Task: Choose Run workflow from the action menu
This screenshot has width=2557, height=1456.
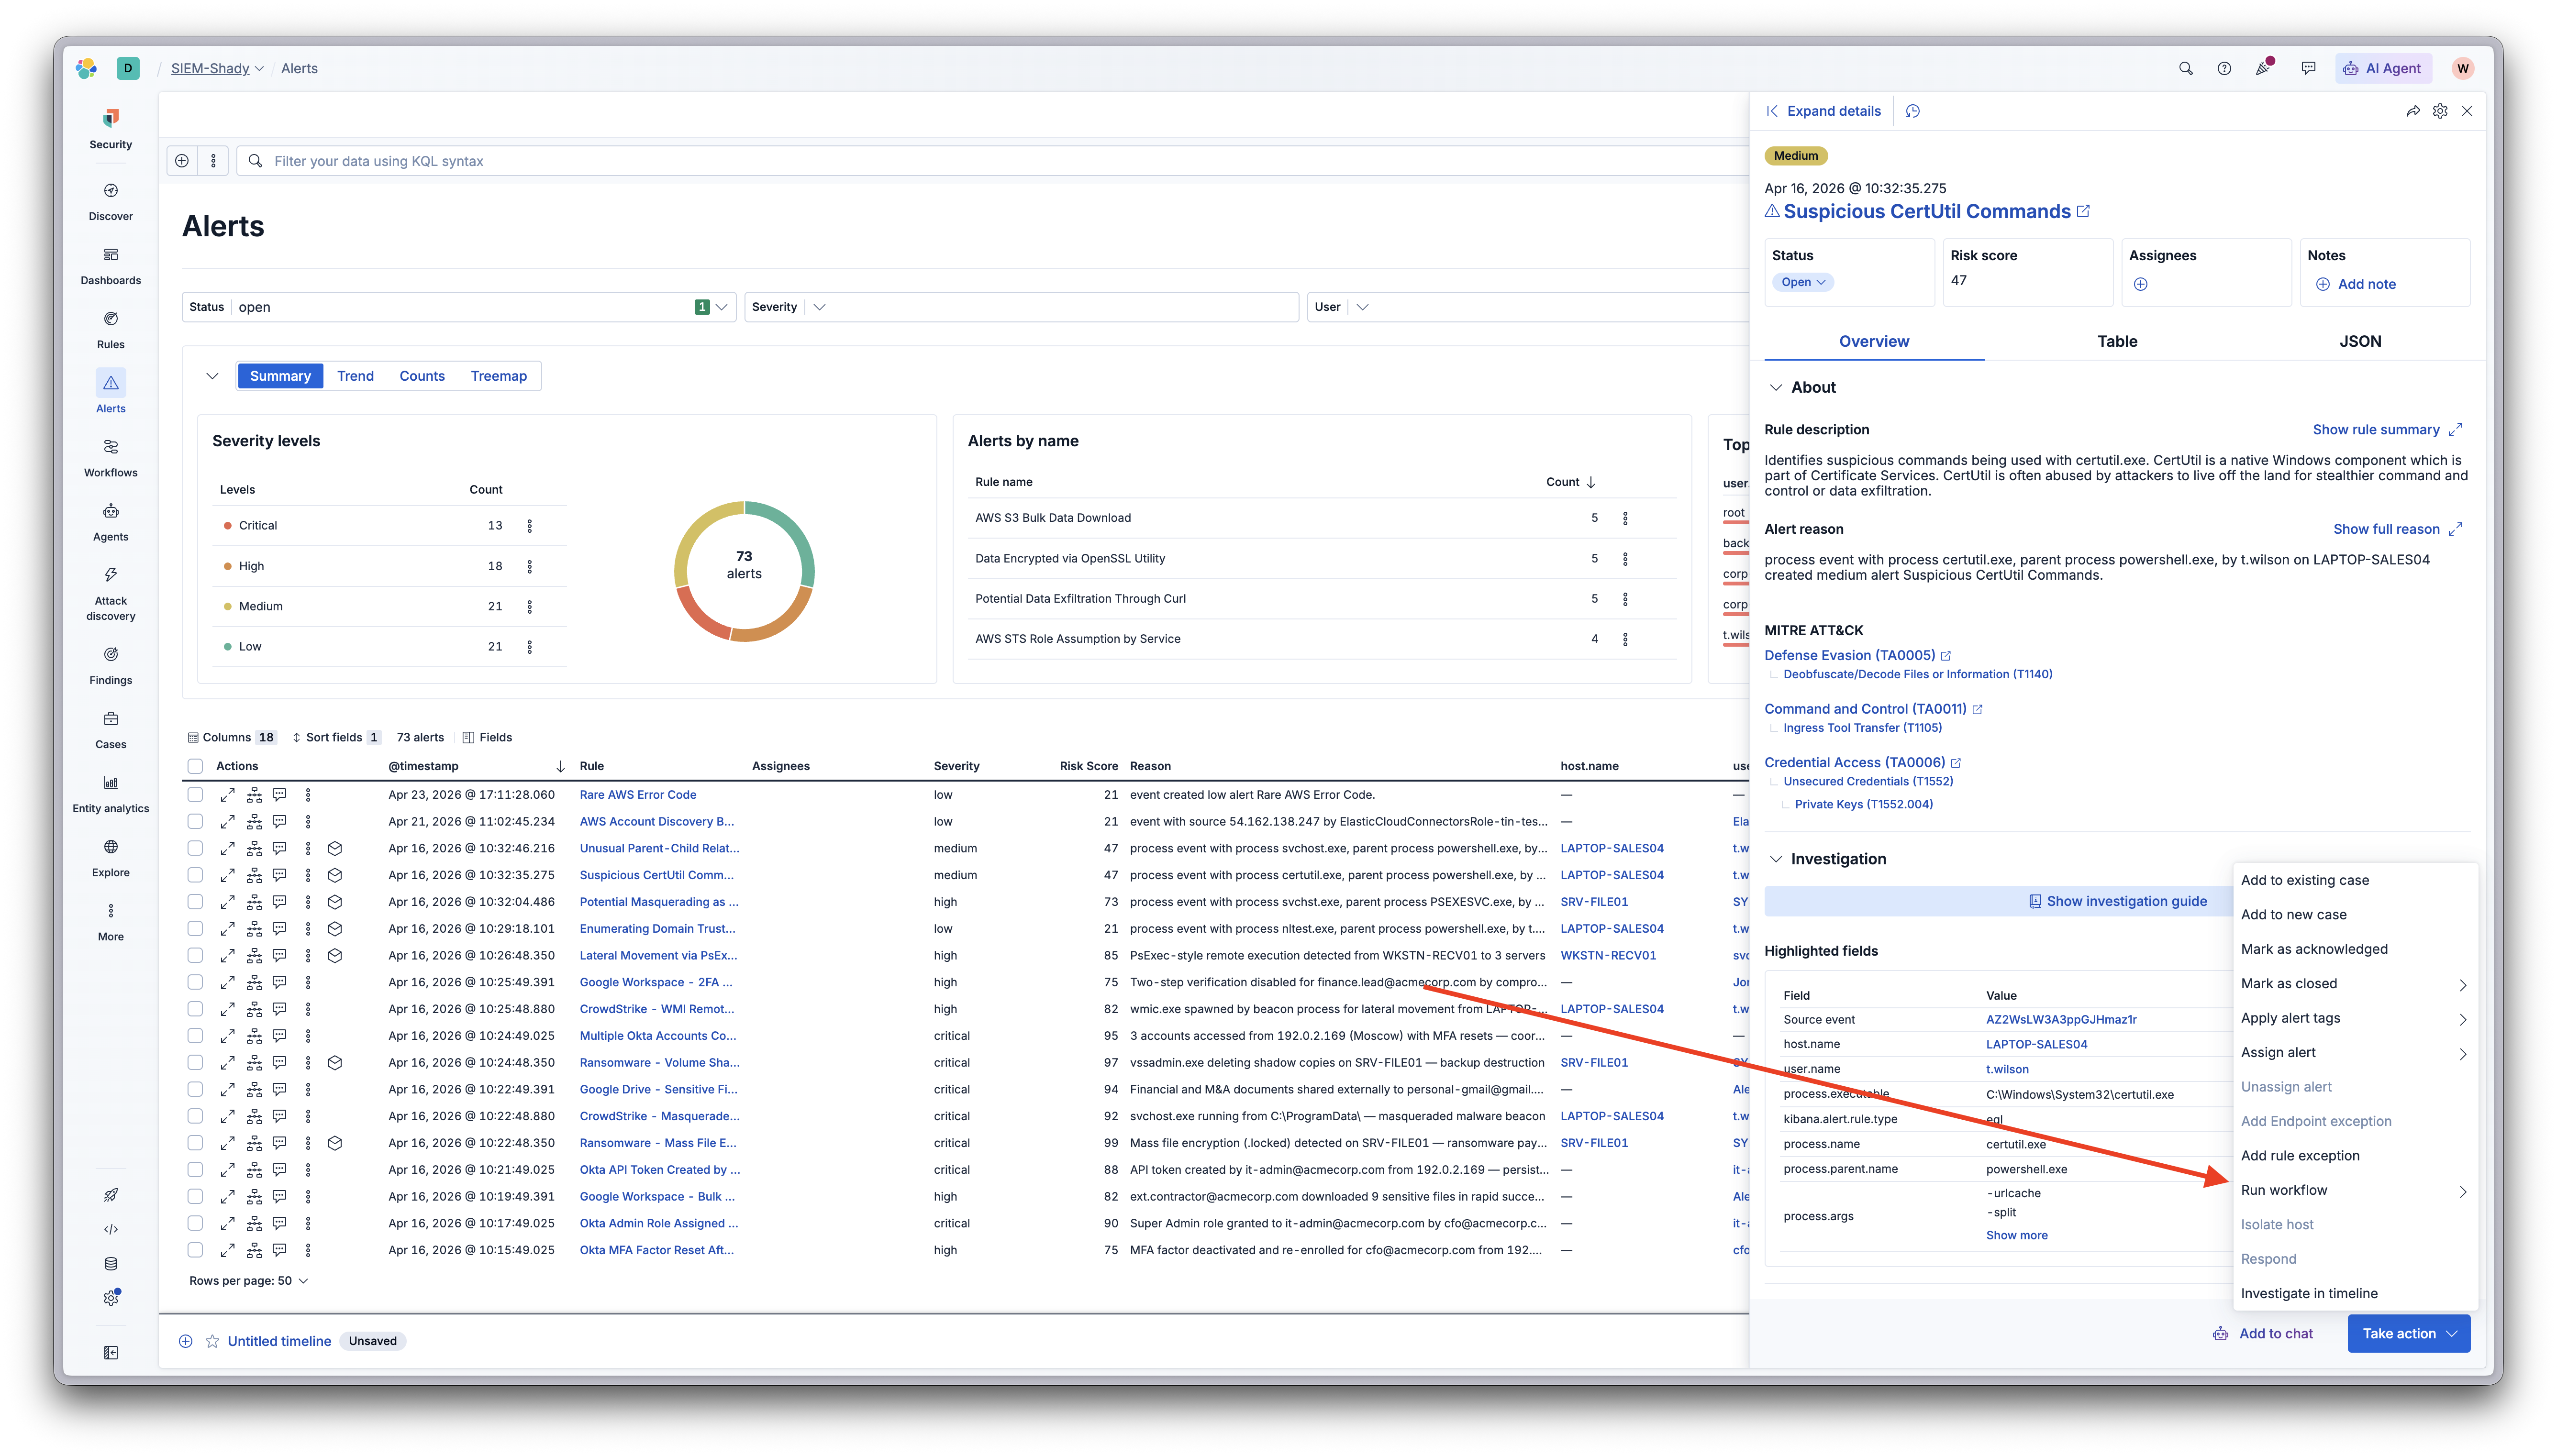Action: pos(2354,1190)
